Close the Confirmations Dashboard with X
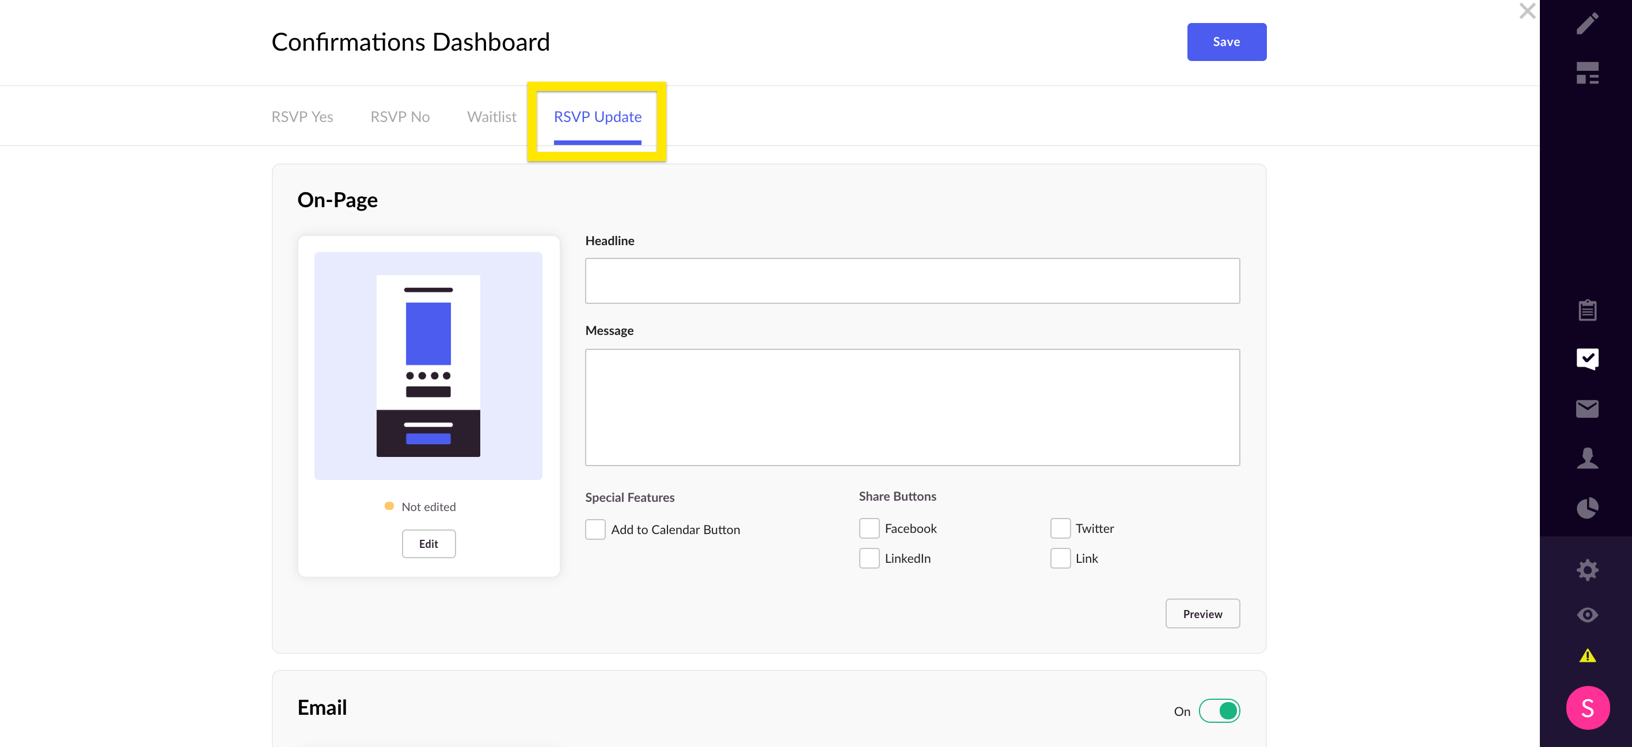 [x=1527, y=11]
